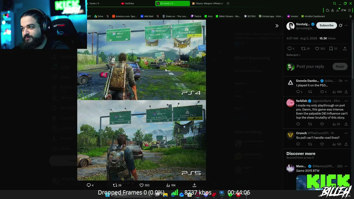View analytics for Crunch's comment showing 128
Image resolution: width=354 pixels, height=199 pixels.
coord(337,144)
